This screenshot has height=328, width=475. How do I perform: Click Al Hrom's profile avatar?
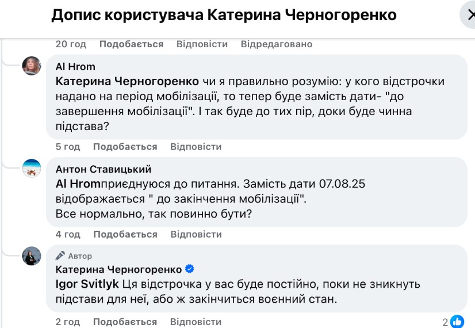[x=32, y=66]
